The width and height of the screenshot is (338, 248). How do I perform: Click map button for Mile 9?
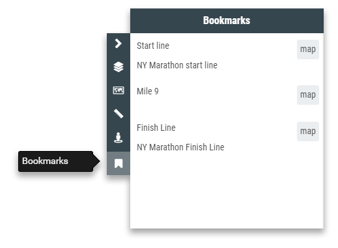pyautogui.click(x=308, y=95)
